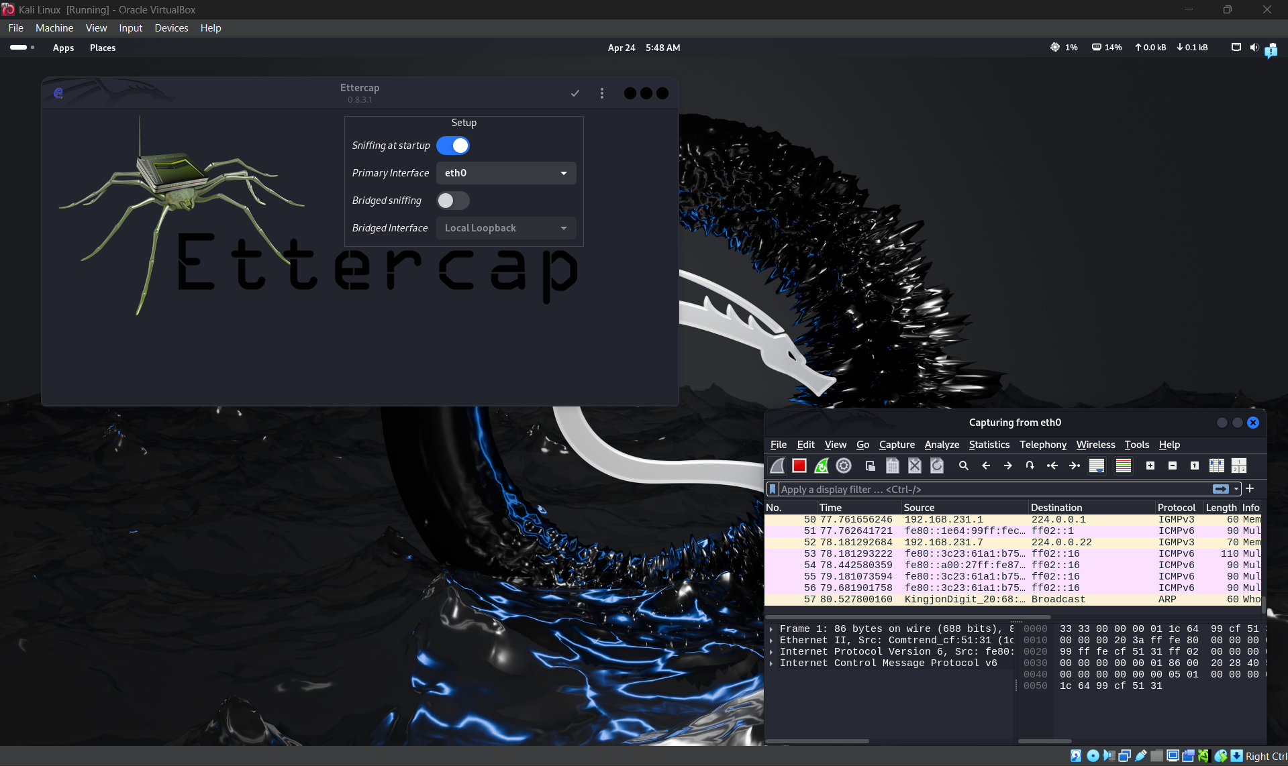Open the Primary Interface eth0 dropdown
This screenshot has width=1288, height=766.
pos(506,173)
